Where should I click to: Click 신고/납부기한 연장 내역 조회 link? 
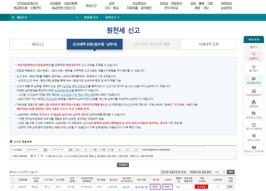(78, 94)
